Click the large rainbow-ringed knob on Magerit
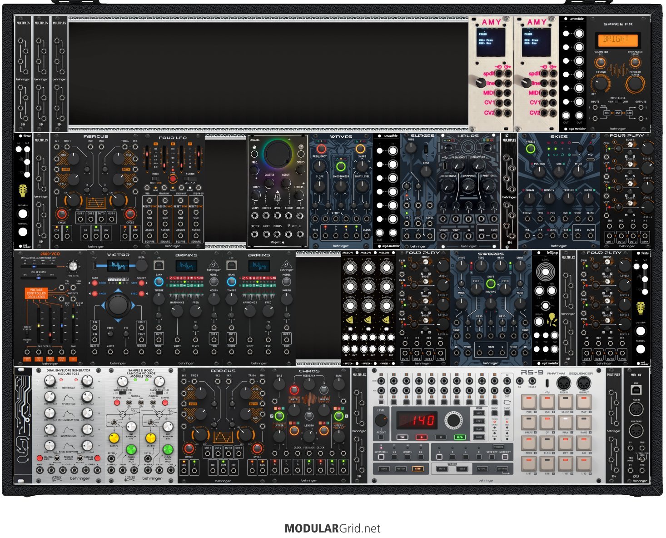Image resolution: width=666 pixels, height=538 pixels. pos(278,155)
